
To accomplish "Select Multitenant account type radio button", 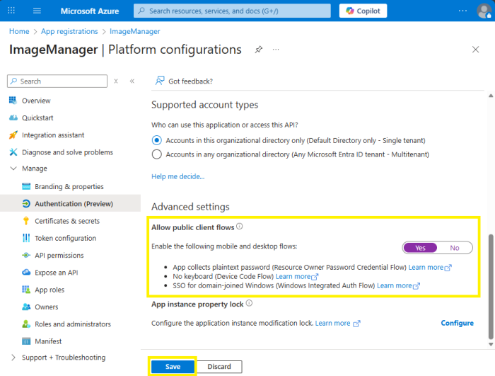I will (157, 154).
